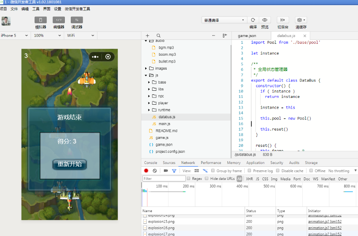Open the 工具 menu in menu bar
The width and height of the screenshot is (358, 236).
coord(36,9)
